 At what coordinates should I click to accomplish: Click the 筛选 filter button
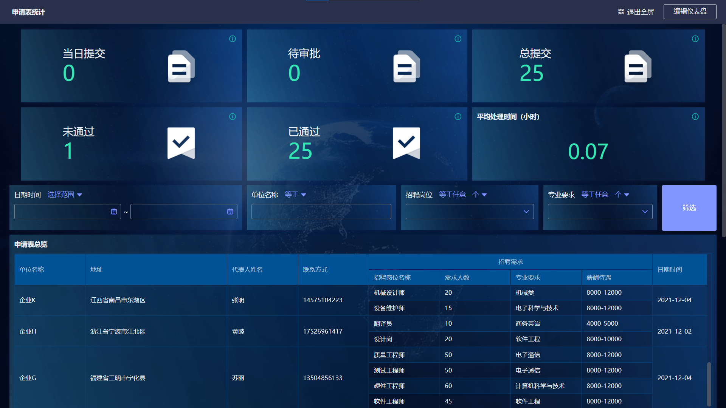tap(689, 208)
